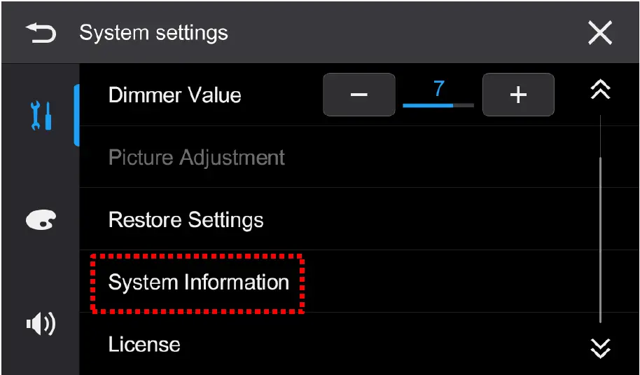The width and height of the screenshot is (640, 375).
Task: Open Picture Adjustment
Action: tap(197, 157)
